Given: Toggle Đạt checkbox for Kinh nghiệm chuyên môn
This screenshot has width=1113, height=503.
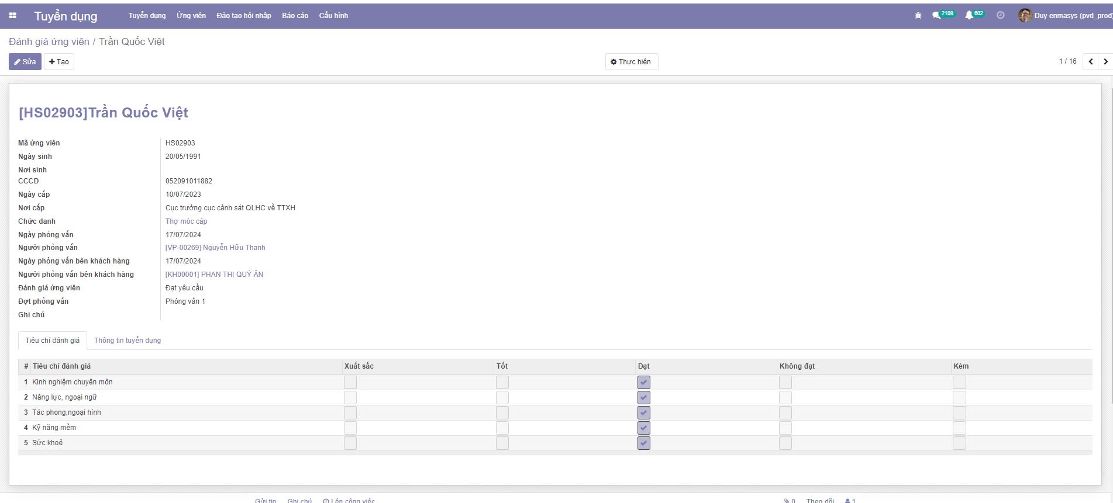Looking at the screenshot, I should pyautogui.click(x=643, y=383).
